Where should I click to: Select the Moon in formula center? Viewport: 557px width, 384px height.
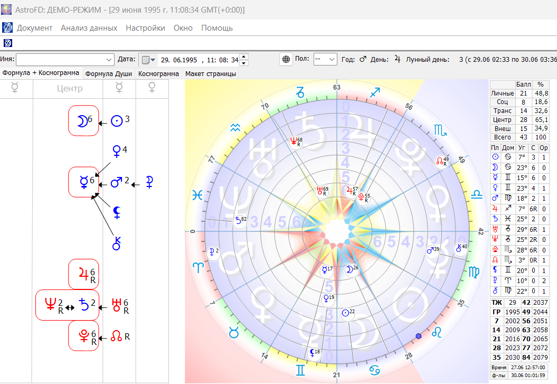(83, 121)
